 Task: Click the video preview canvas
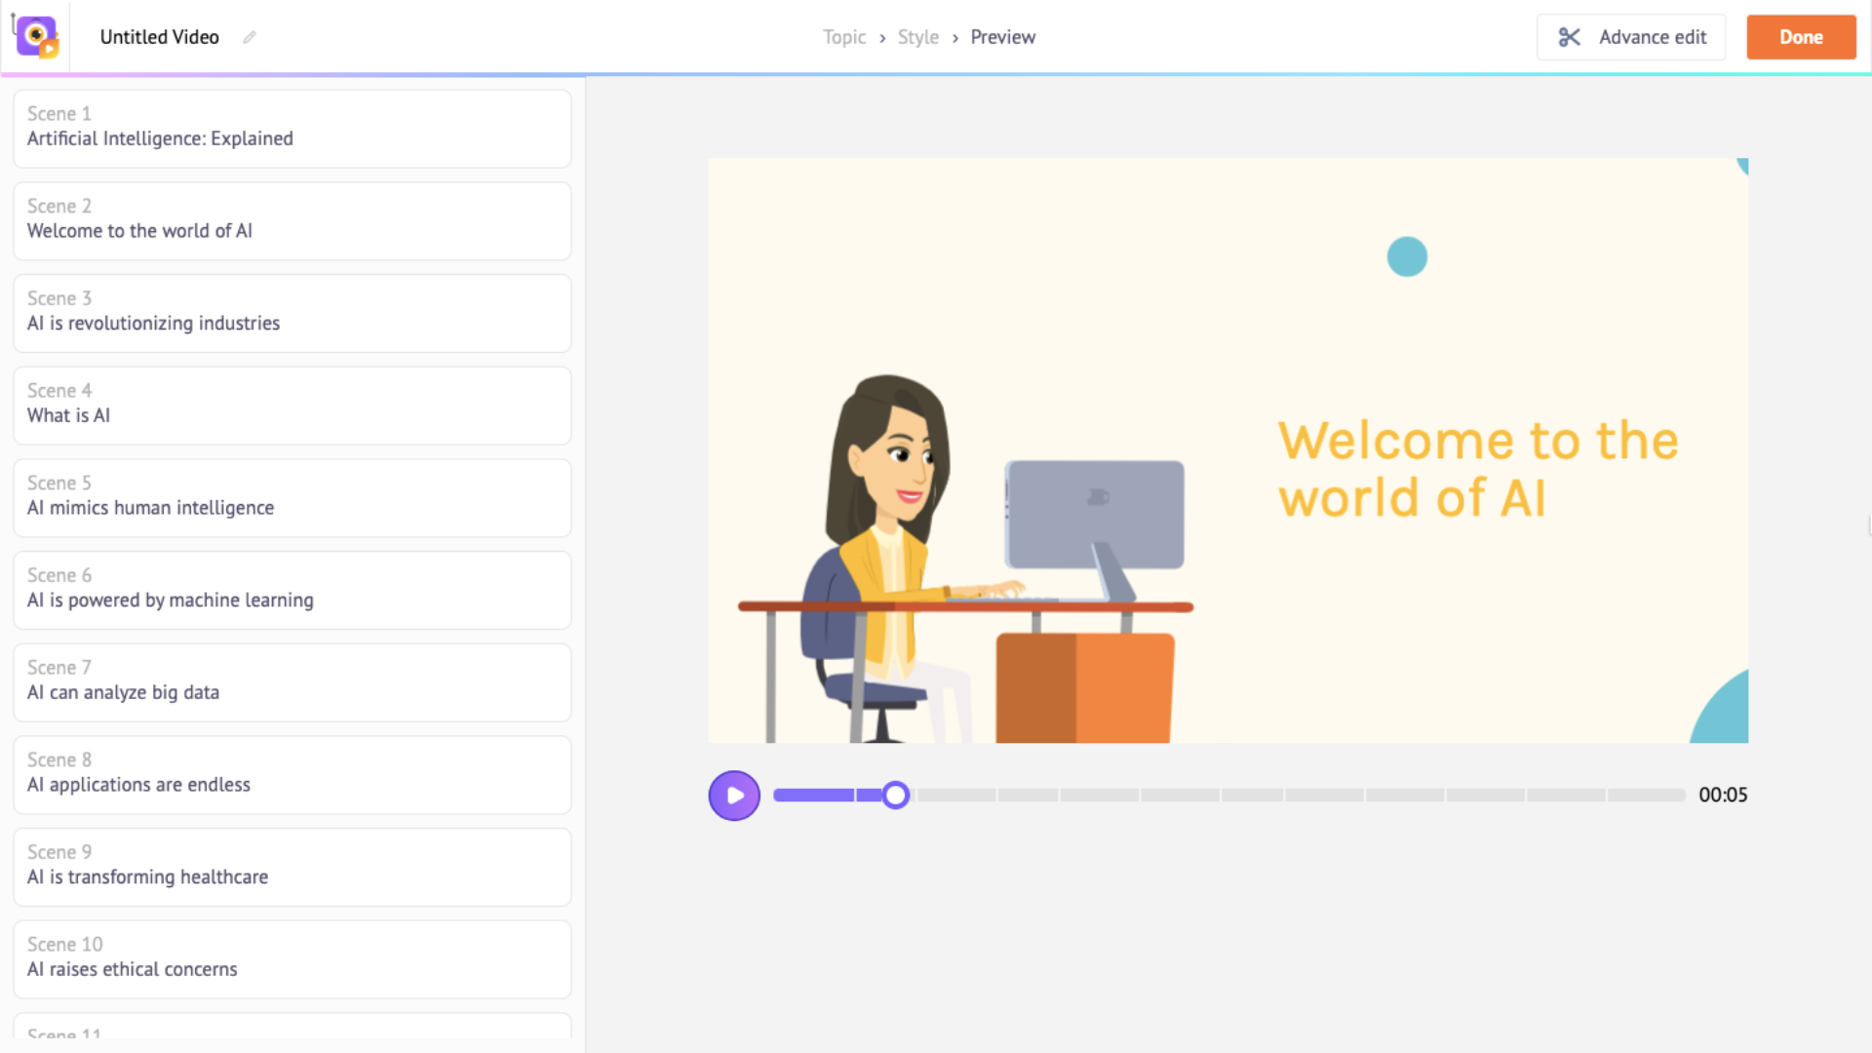(x=1228, y=449)
